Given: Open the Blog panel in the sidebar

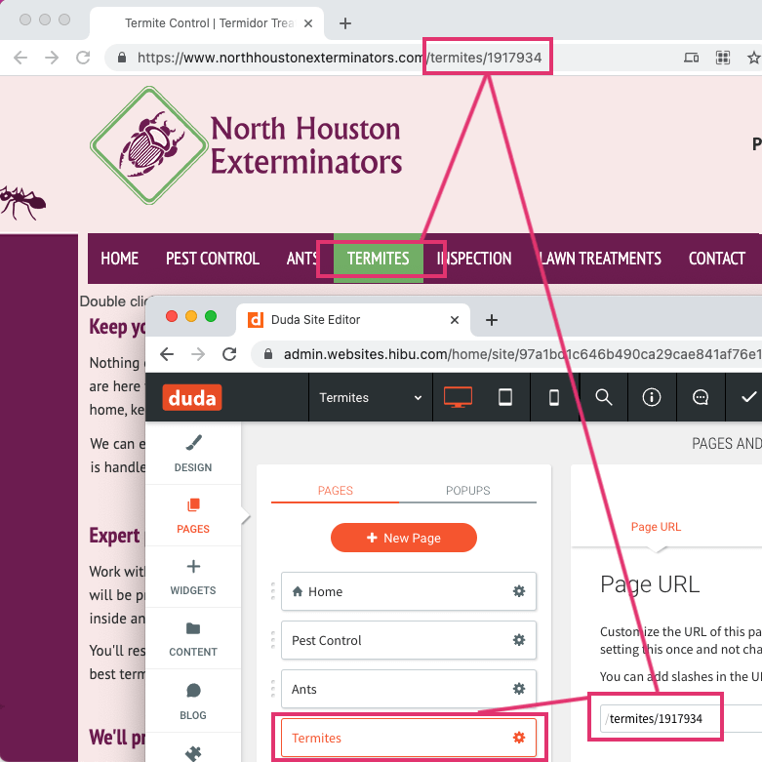Looking at the screenshot, I should pyautogui.click(x=193, y=702).
